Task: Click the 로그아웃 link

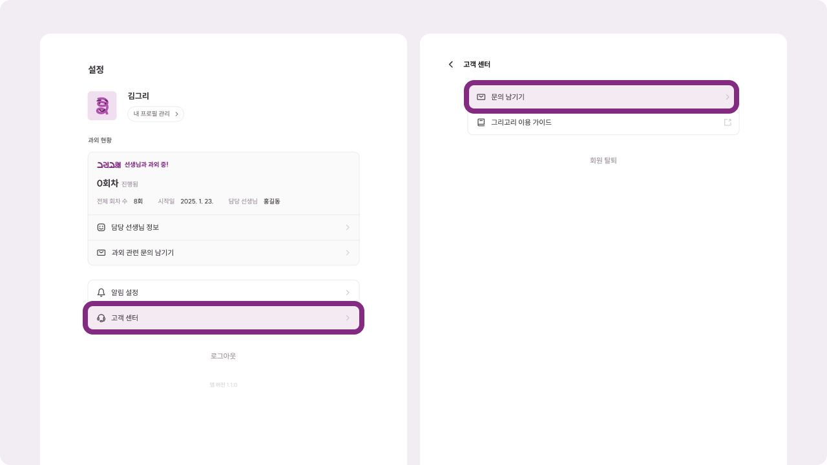Action: coord(223,356)
